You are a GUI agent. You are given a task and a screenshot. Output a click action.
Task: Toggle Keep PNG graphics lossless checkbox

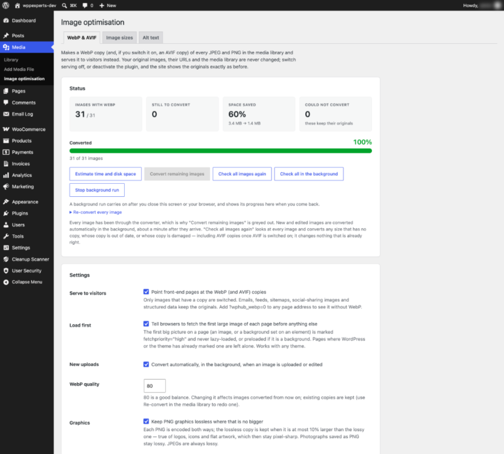point(146,421)
